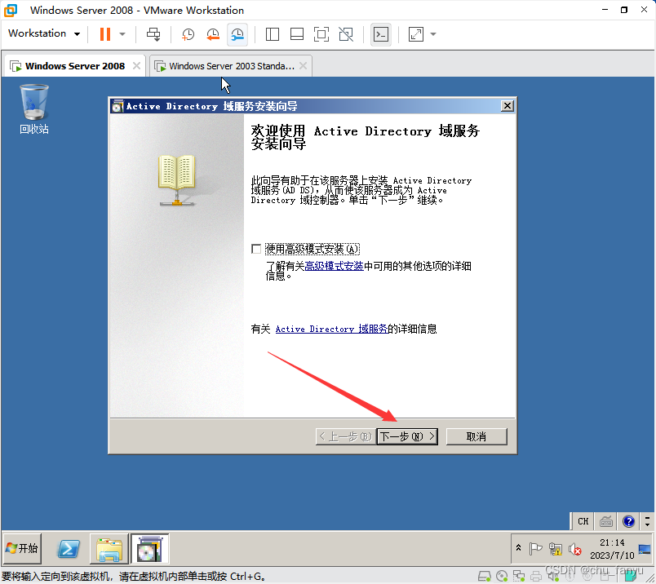Open the Workstation menu
Screen dimensions: 656x584
coord(44,33)
